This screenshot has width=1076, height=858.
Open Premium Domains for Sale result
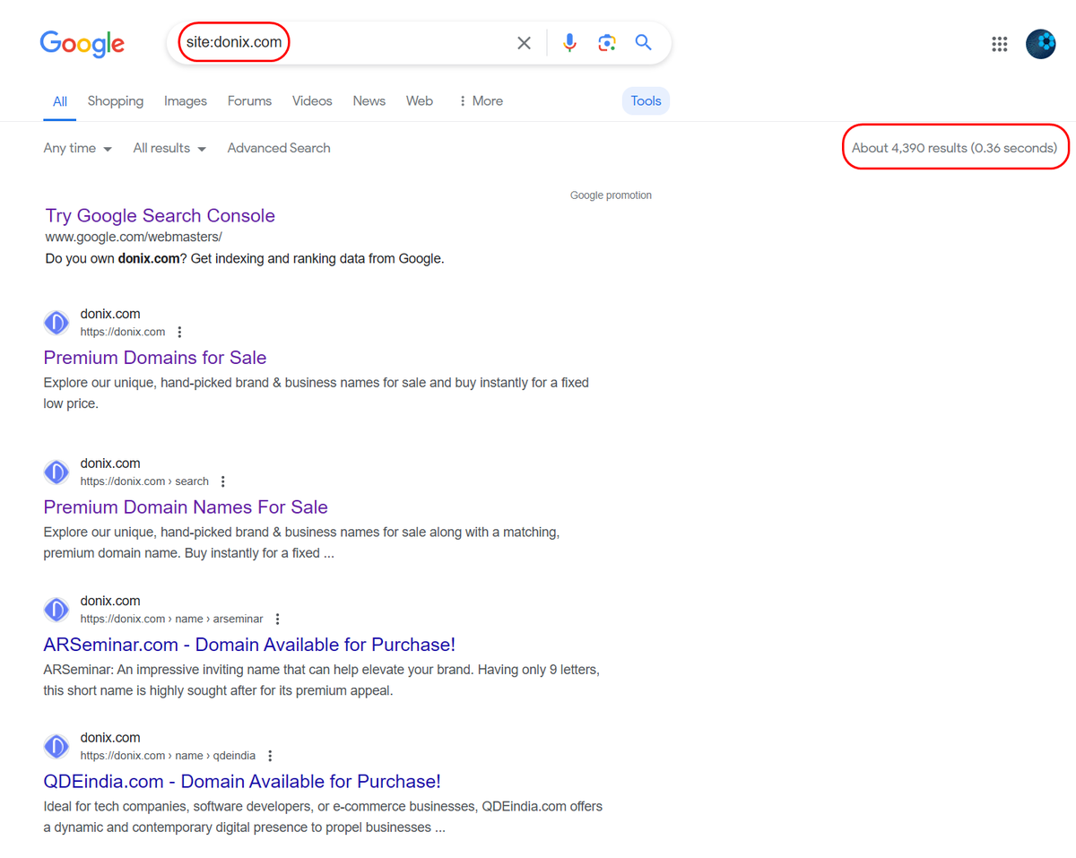click(155, 358)
